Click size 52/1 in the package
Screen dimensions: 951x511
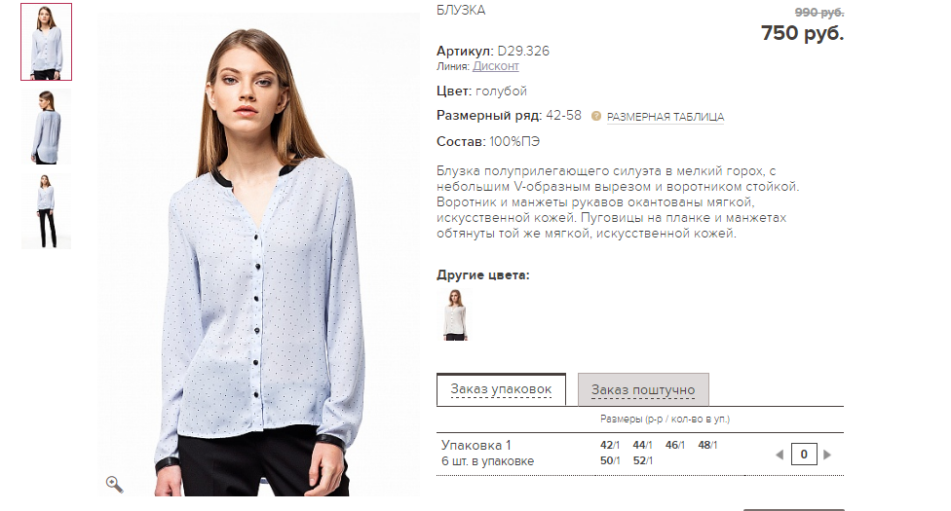642,460
